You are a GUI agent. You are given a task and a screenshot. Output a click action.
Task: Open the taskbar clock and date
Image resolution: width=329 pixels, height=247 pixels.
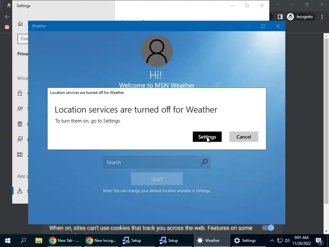[301, 241]
